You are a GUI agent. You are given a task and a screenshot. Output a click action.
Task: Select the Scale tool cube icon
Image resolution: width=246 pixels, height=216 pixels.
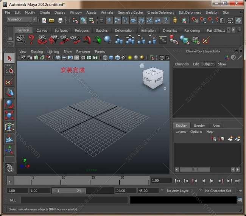pos(9,115)
